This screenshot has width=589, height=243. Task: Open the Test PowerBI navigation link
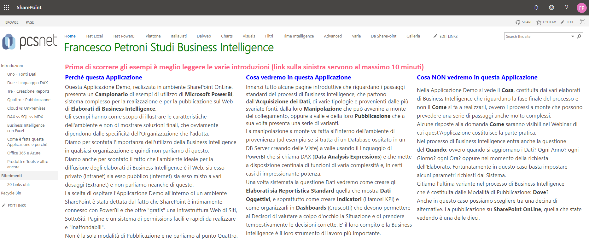[x=124, y=36]
